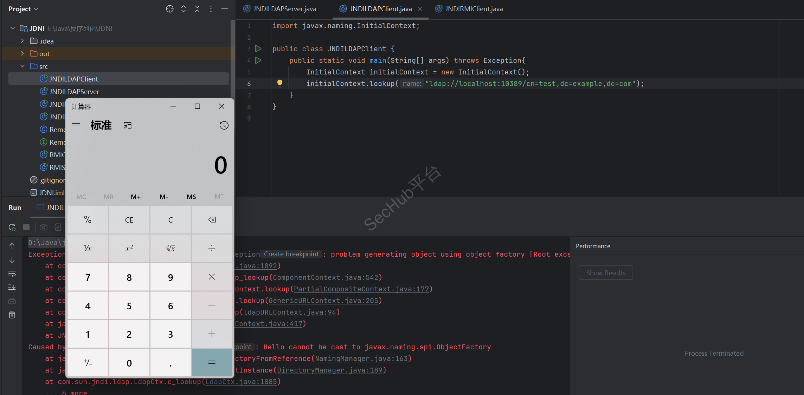This screenshot has height=395, width=804.
Task: Collapse the src folder
Action: click(x=22, y=66)
